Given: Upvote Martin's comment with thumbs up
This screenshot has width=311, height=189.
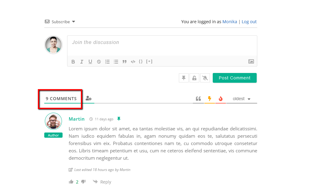Looking at the screenshot, I should pyautogui.click(x=71, y=182).
